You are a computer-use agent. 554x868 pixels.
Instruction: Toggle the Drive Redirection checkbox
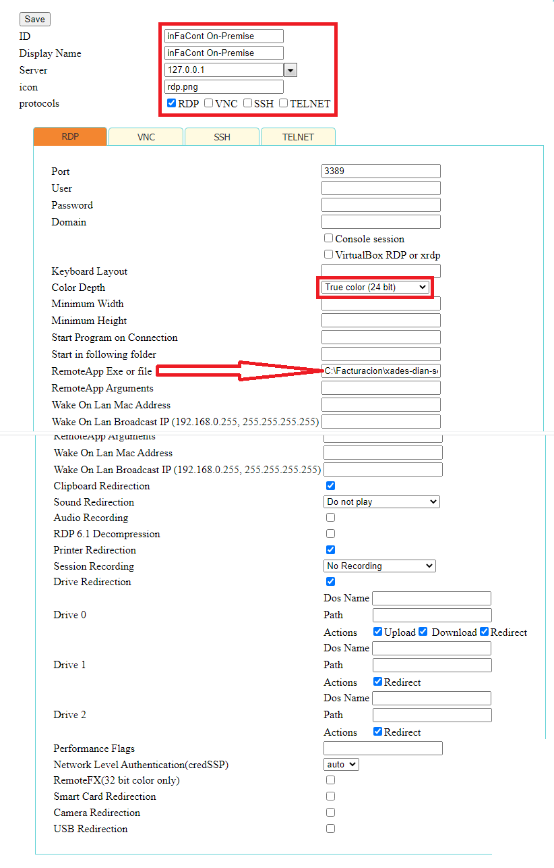(330, 582)
